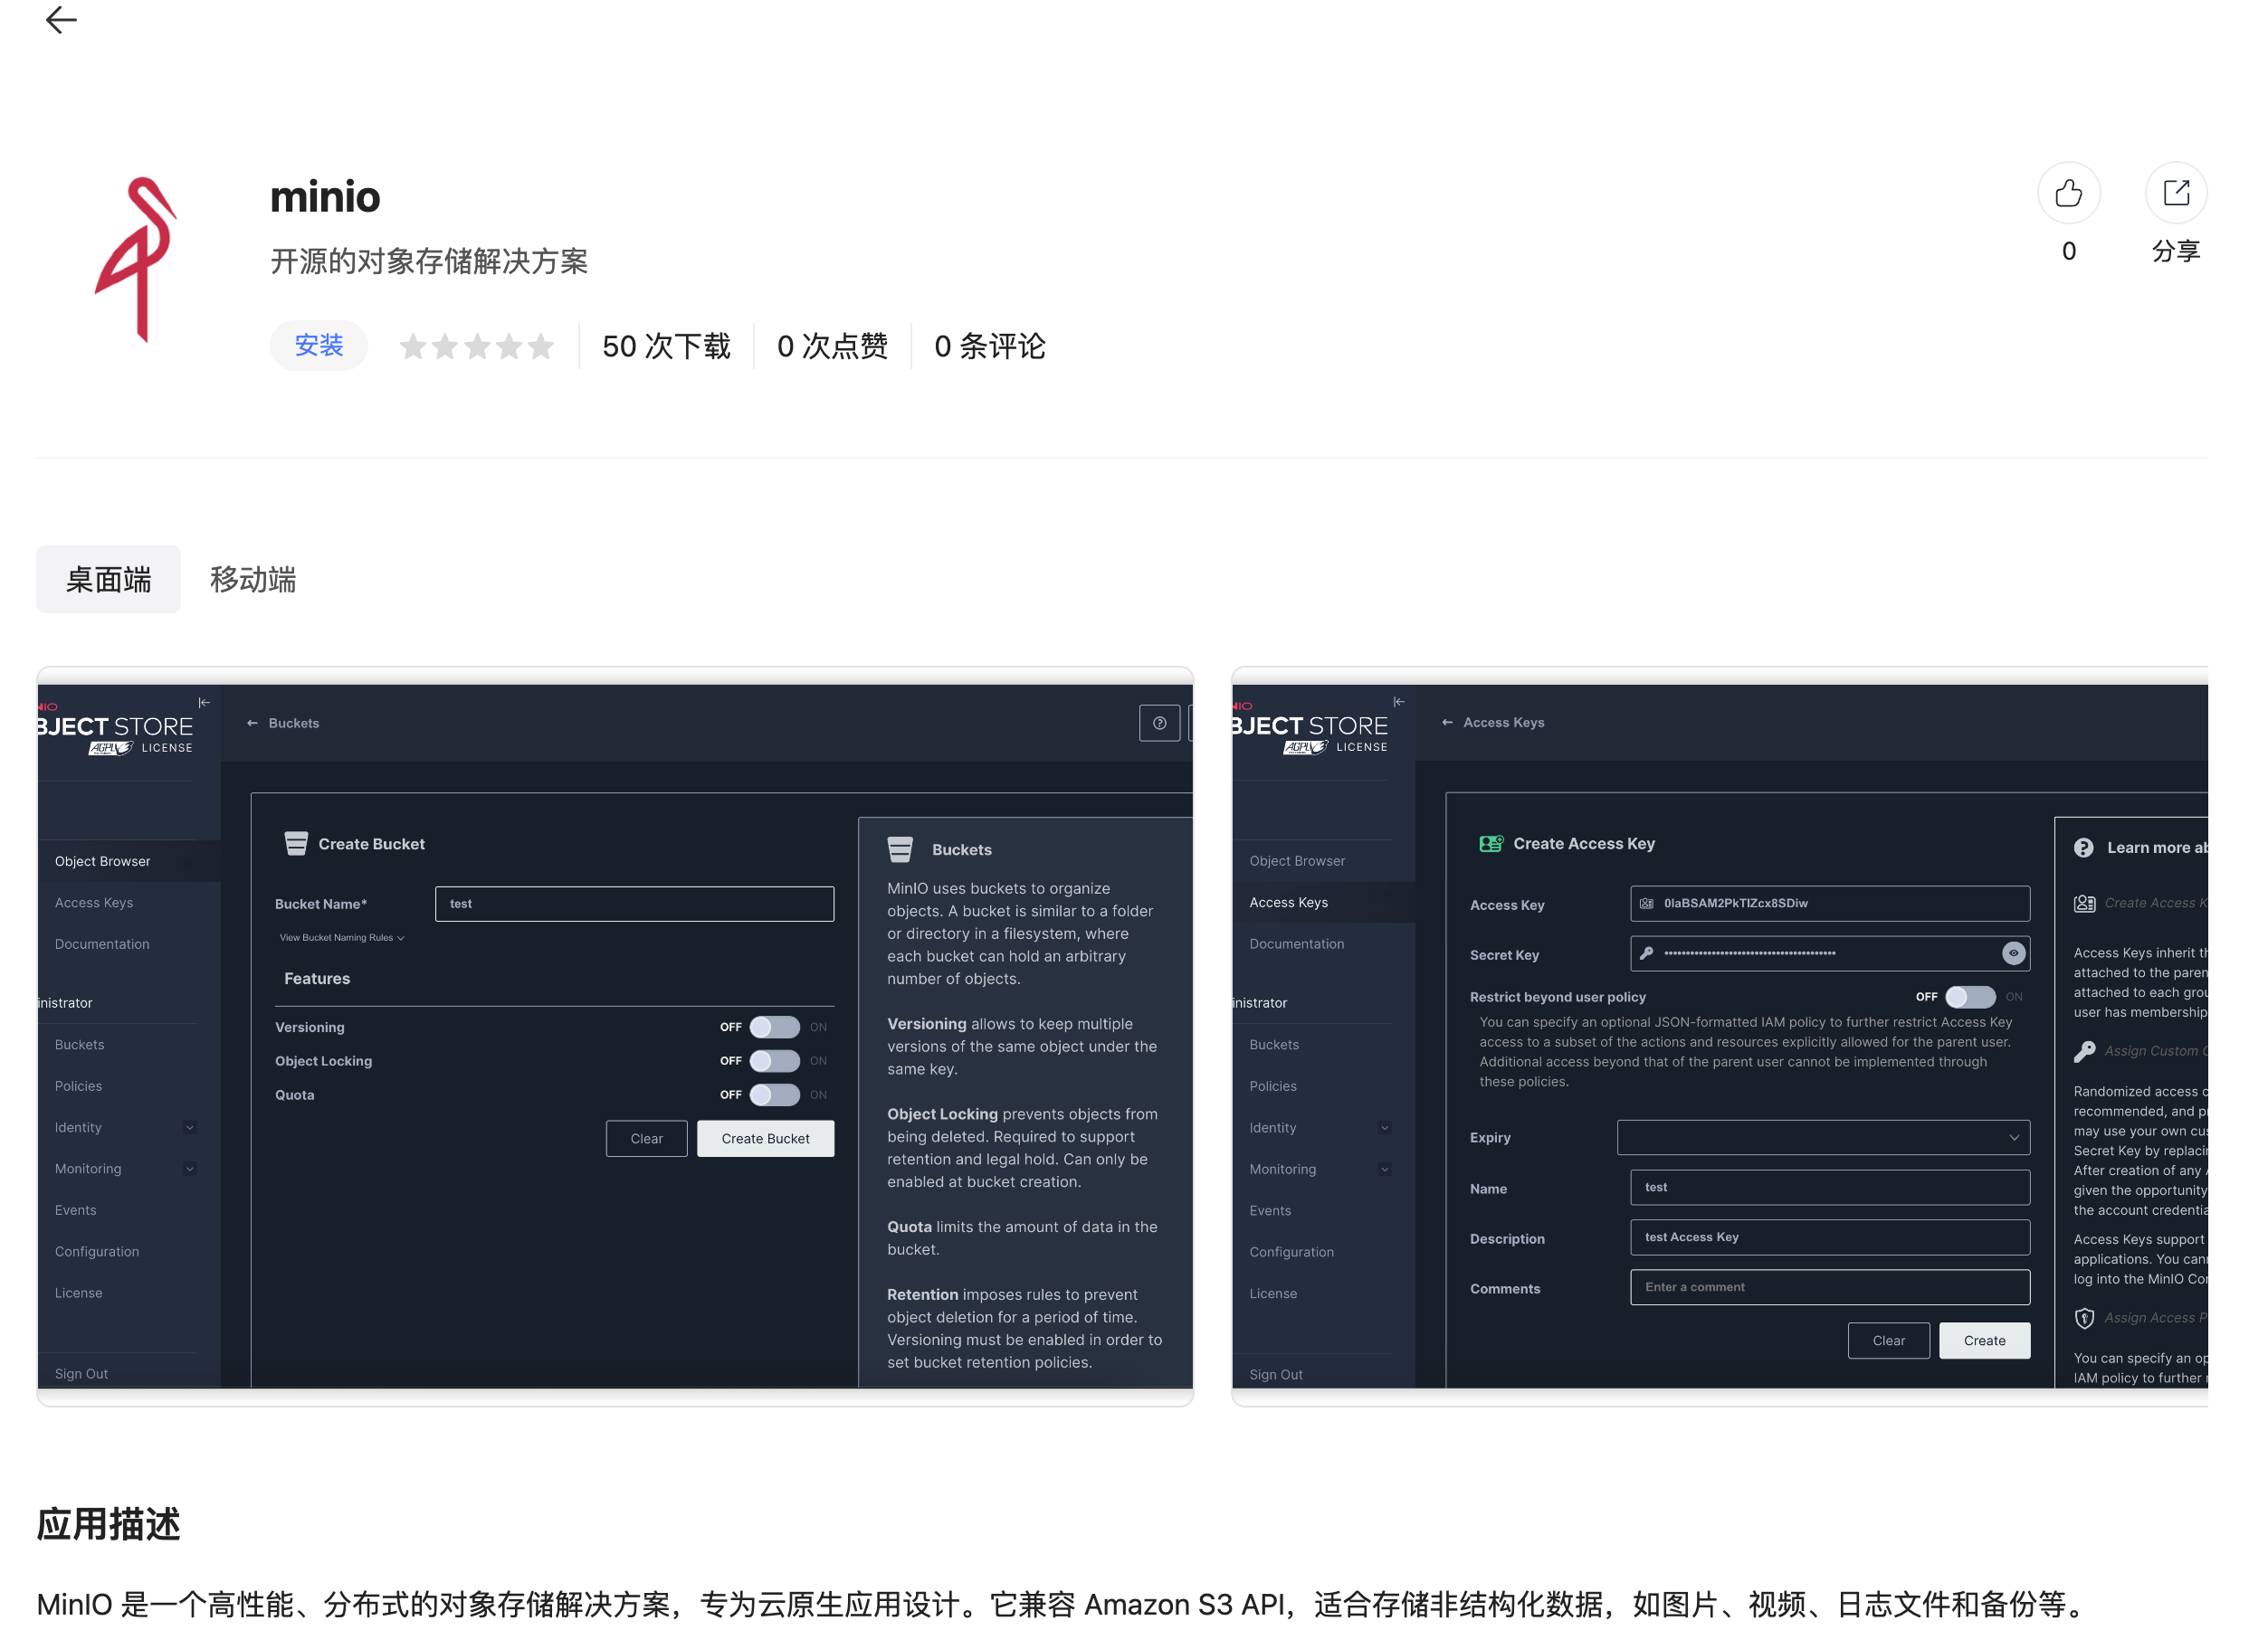This screenshot has height=1630, width=2268.
Task: Toggle the Quota switch
Action: pos(775,1095)
